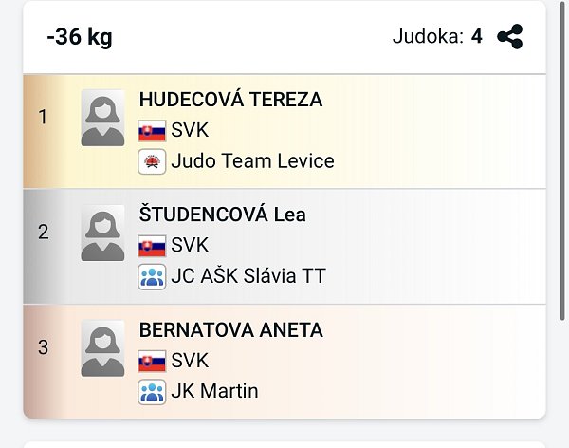The height and width of the screenshot is (448, 569).
Task: Open HUDECOVÁ TEREZA's profile name
Action: tap(230, 100)
